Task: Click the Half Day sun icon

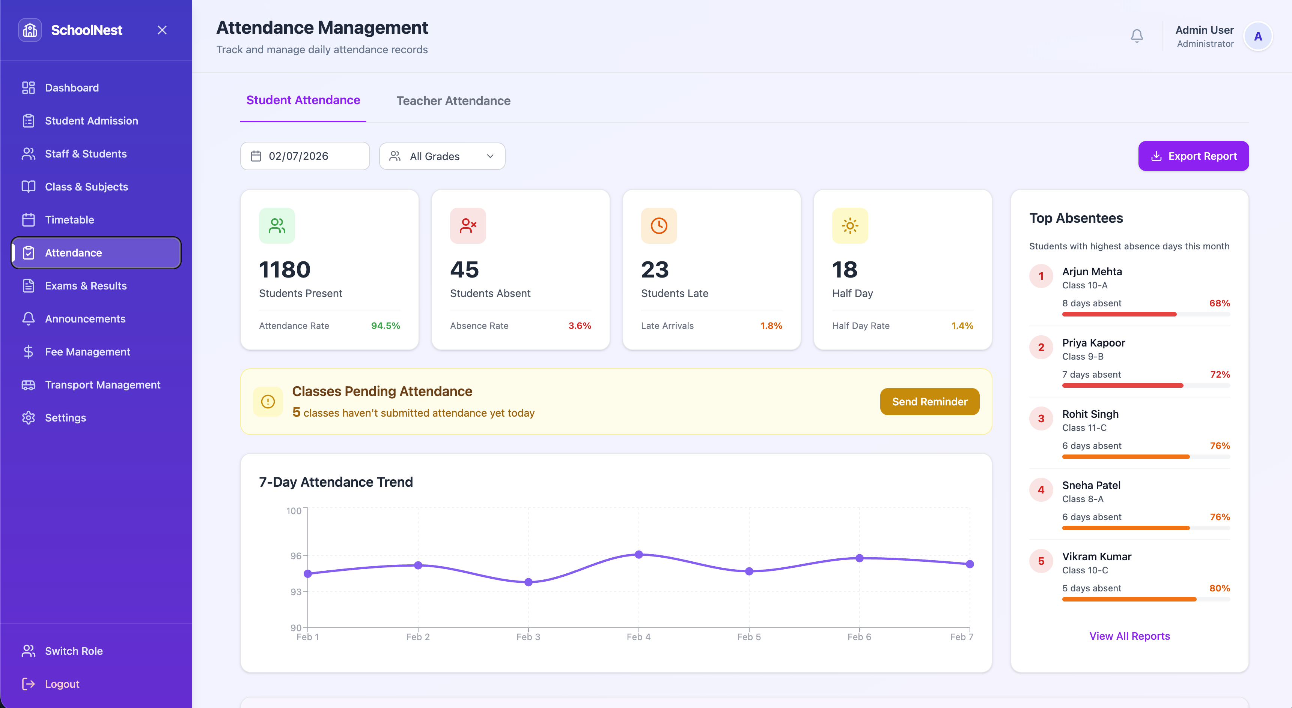Action: 849,226
